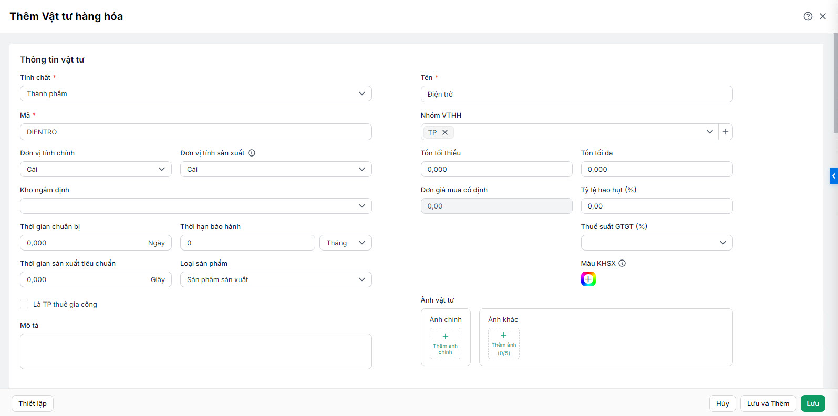Viewport: 838px width, 416px height.
Task: Focus the Mã input field
Action: pos(196,132)
